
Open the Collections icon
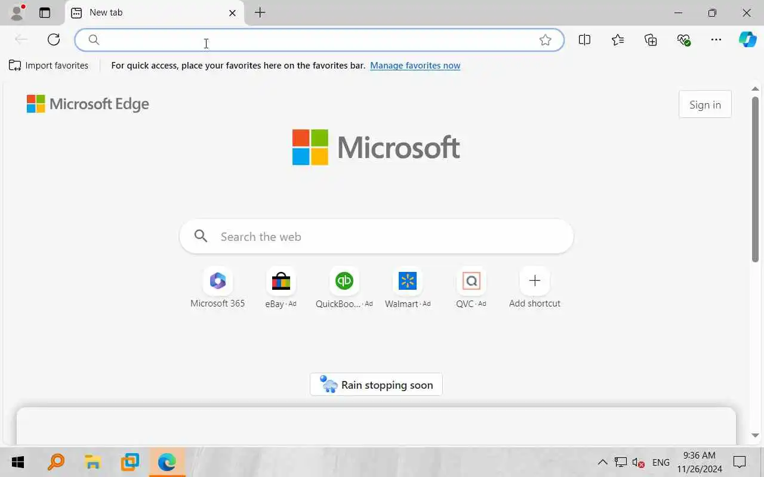click(x=651, y=40)
